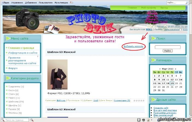Open Главная in the green header bar
The height and width of the screenshot is (122, 192).
[132, 8]
